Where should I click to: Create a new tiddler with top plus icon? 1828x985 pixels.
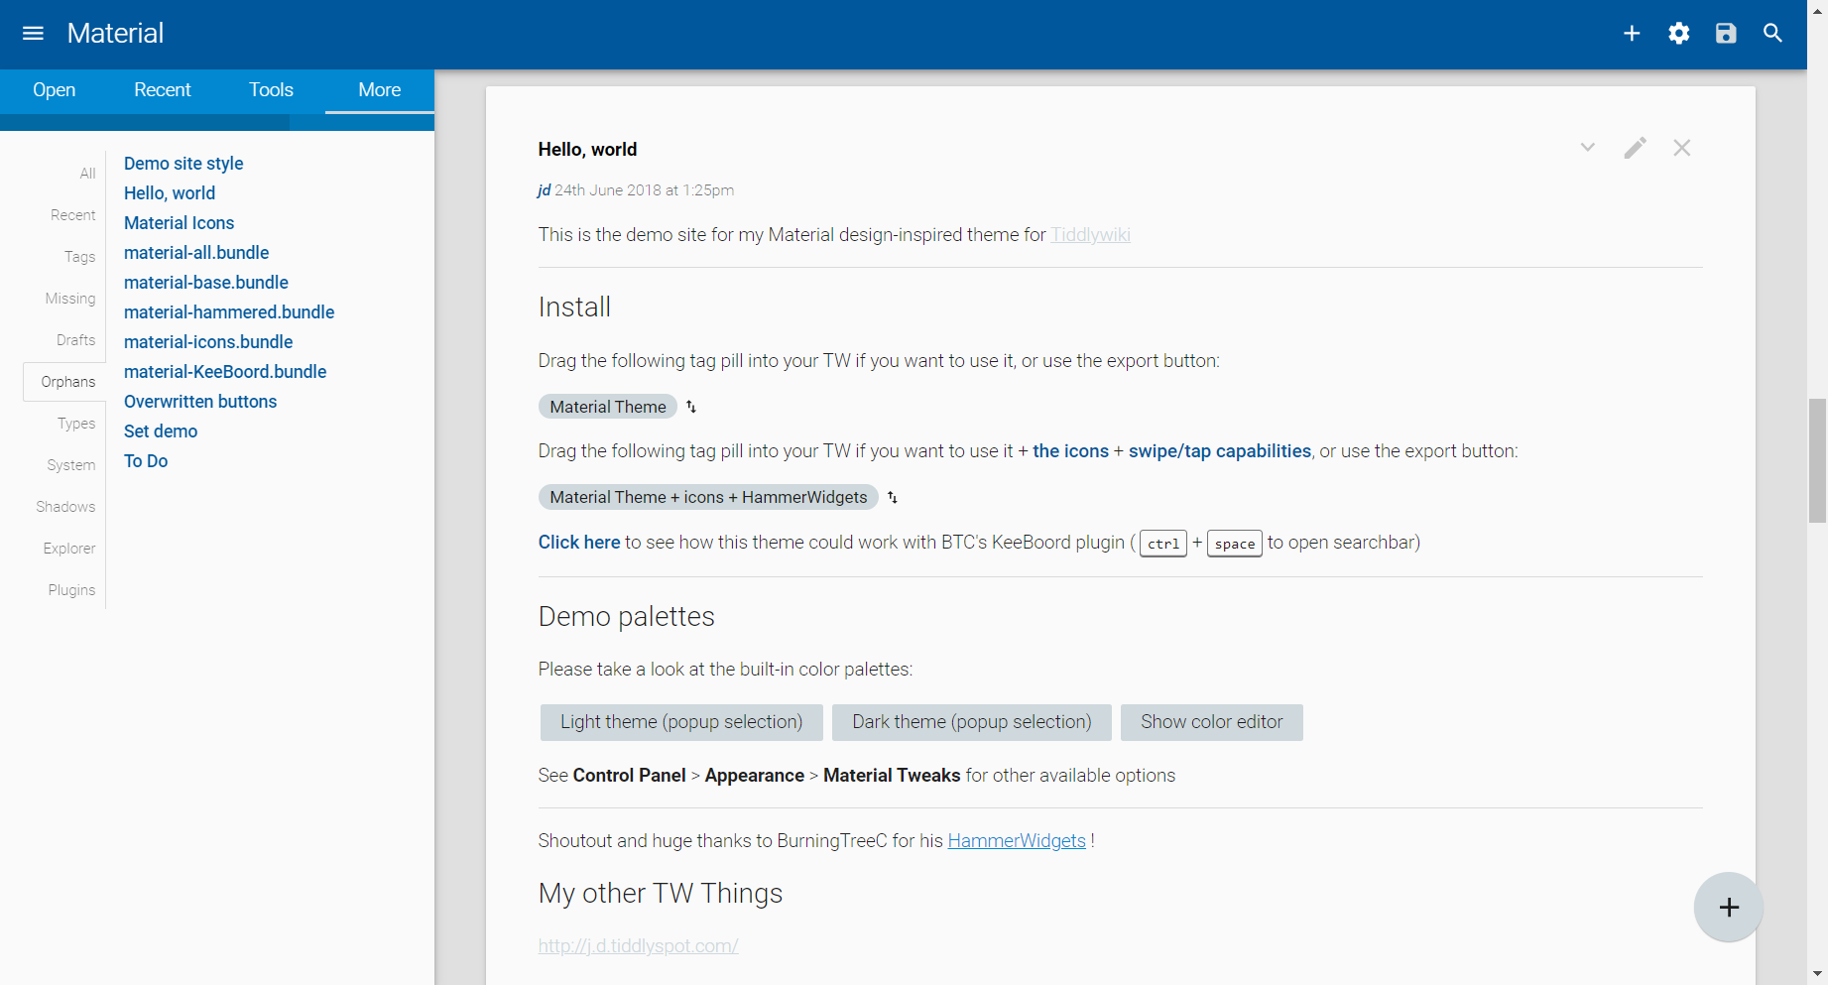point(1632,34)
